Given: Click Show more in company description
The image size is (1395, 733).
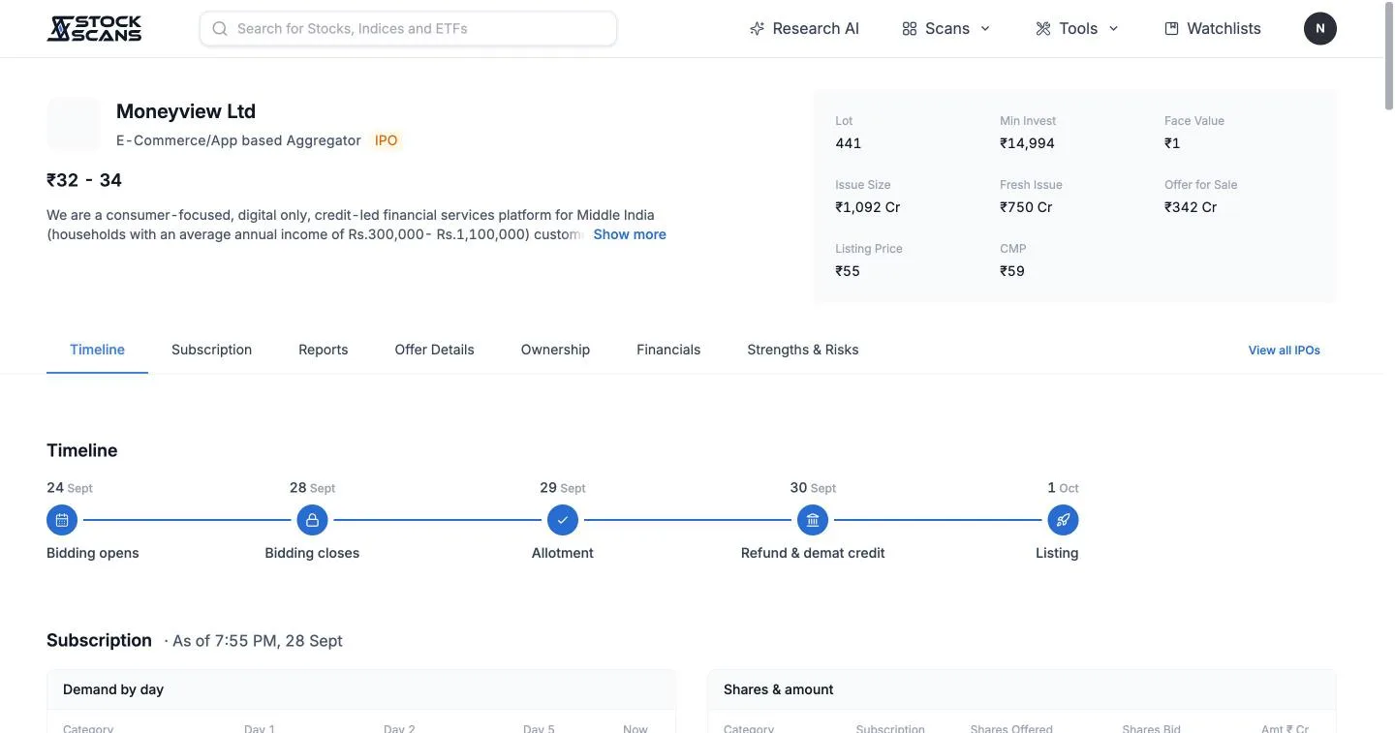Looking at the screenshot, I should (630, 234).
